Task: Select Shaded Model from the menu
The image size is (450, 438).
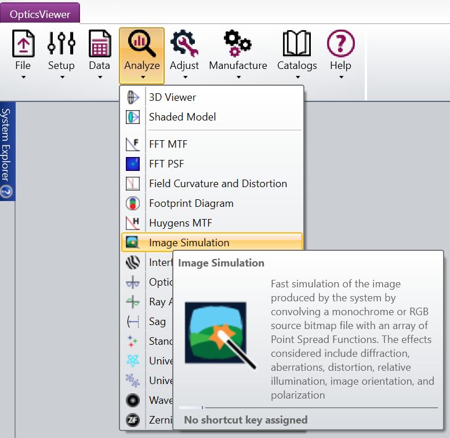Action: tap(182, 117)
